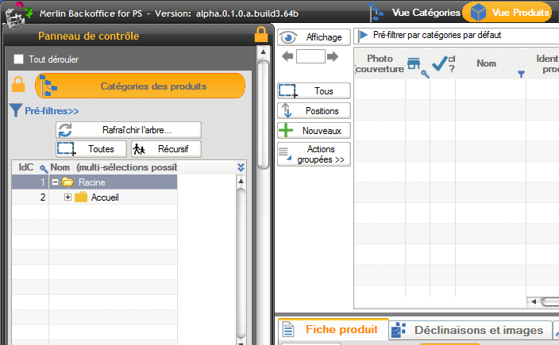
Task: Click IdC value 2 cell
Action: pyautogui.click(x=30, y=197)
